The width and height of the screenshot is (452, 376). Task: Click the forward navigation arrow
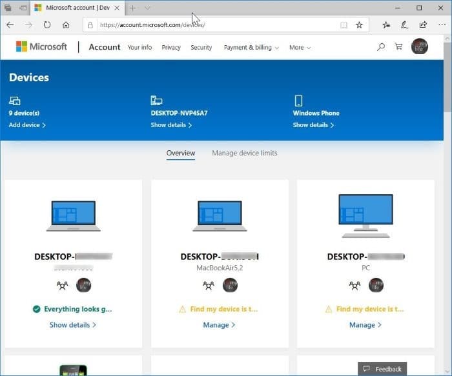(28, 25)
